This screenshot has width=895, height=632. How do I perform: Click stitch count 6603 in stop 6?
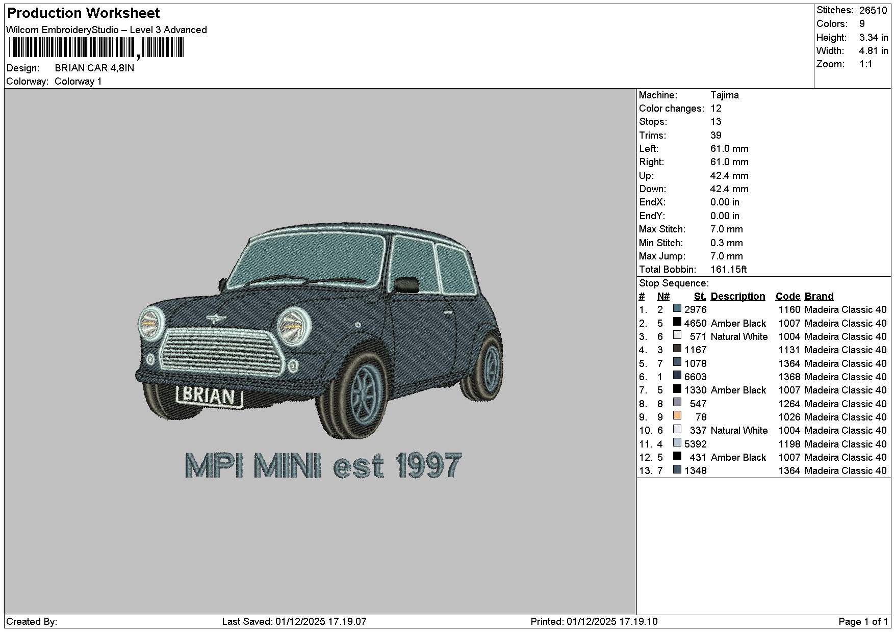pyautogui.click(x=696, y=377)
